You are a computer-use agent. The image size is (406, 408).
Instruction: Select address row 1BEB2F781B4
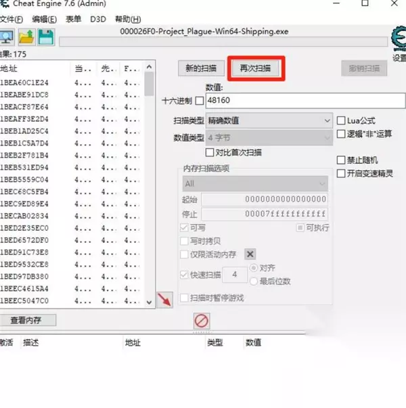pos(71,156)
